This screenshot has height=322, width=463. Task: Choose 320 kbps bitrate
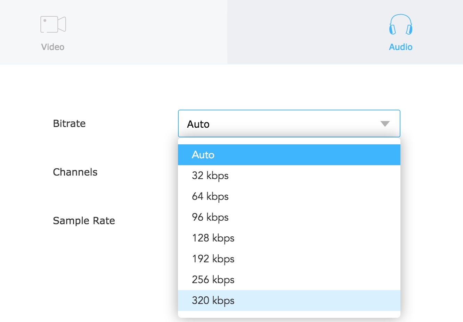289,300
